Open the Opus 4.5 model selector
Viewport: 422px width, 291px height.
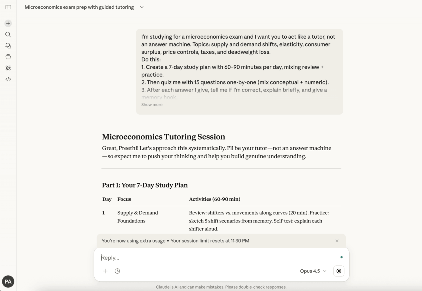313,271
